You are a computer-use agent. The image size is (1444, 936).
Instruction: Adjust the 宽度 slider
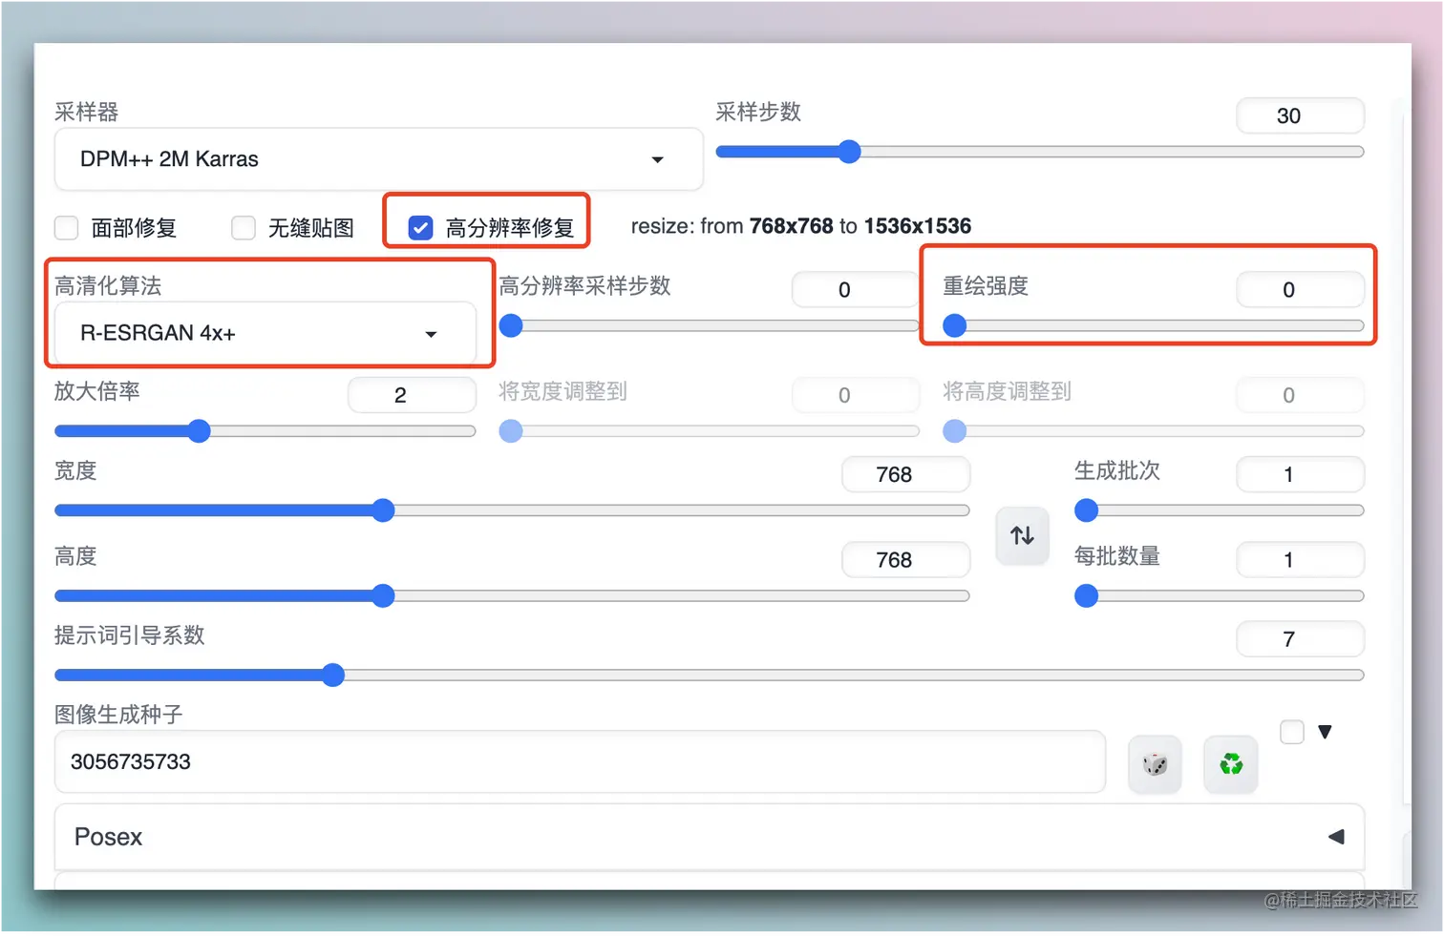pos(512,510)
